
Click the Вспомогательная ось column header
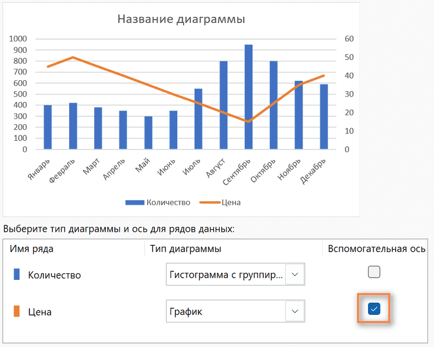click(376, 249)
